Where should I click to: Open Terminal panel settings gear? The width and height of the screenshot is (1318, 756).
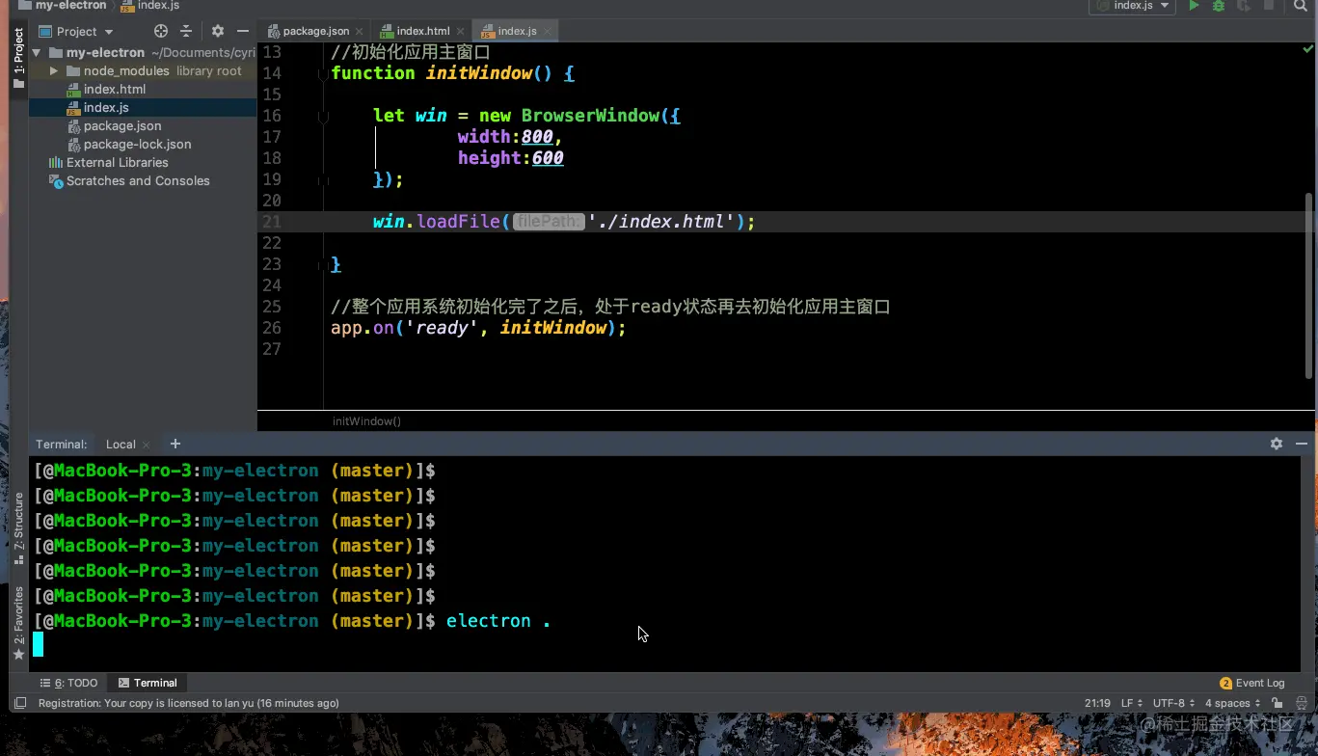(1277, 444)
